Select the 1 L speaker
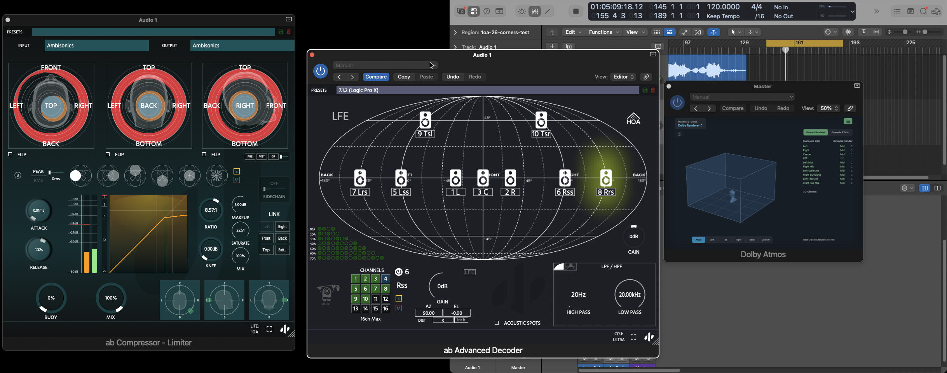The height and width of the screenshot is (373, 947). tap(455, 178)
